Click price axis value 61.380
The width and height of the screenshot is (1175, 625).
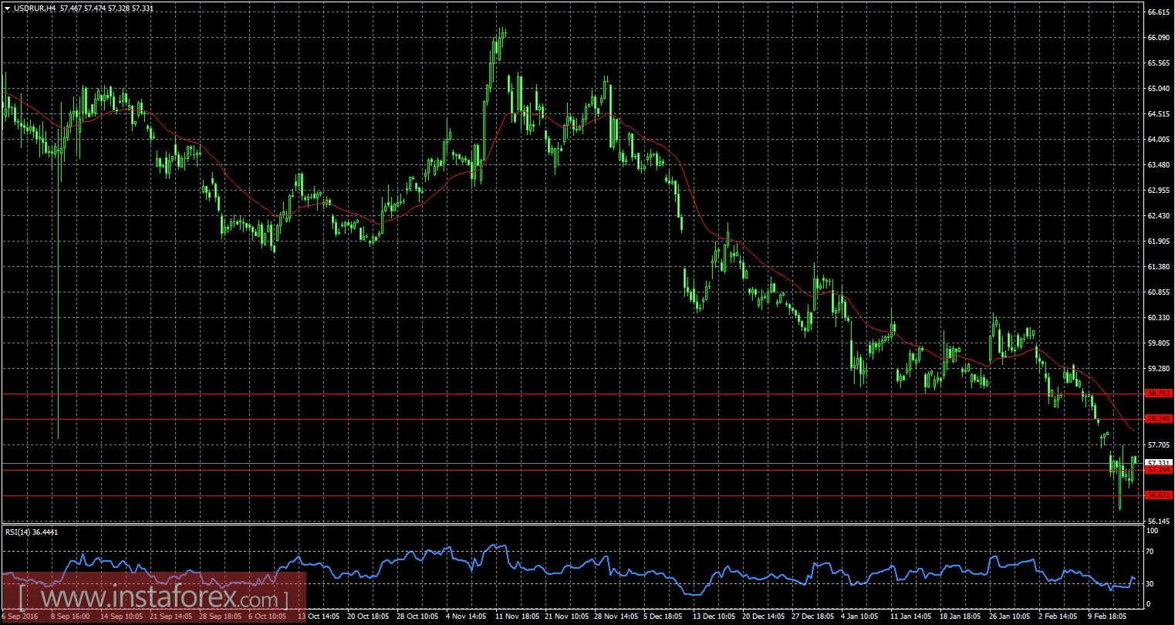click(1160, 267)
